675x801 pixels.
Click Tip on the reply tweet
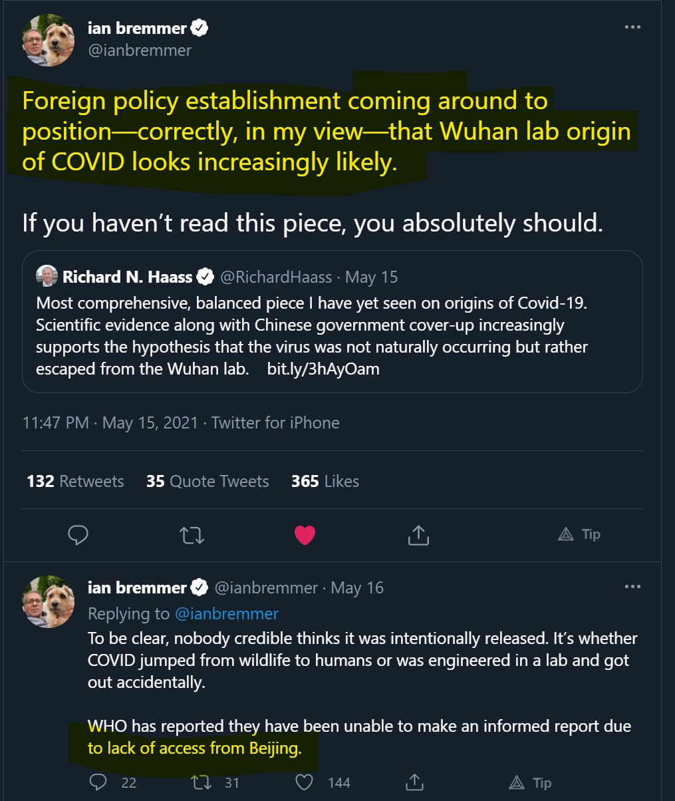529,782
